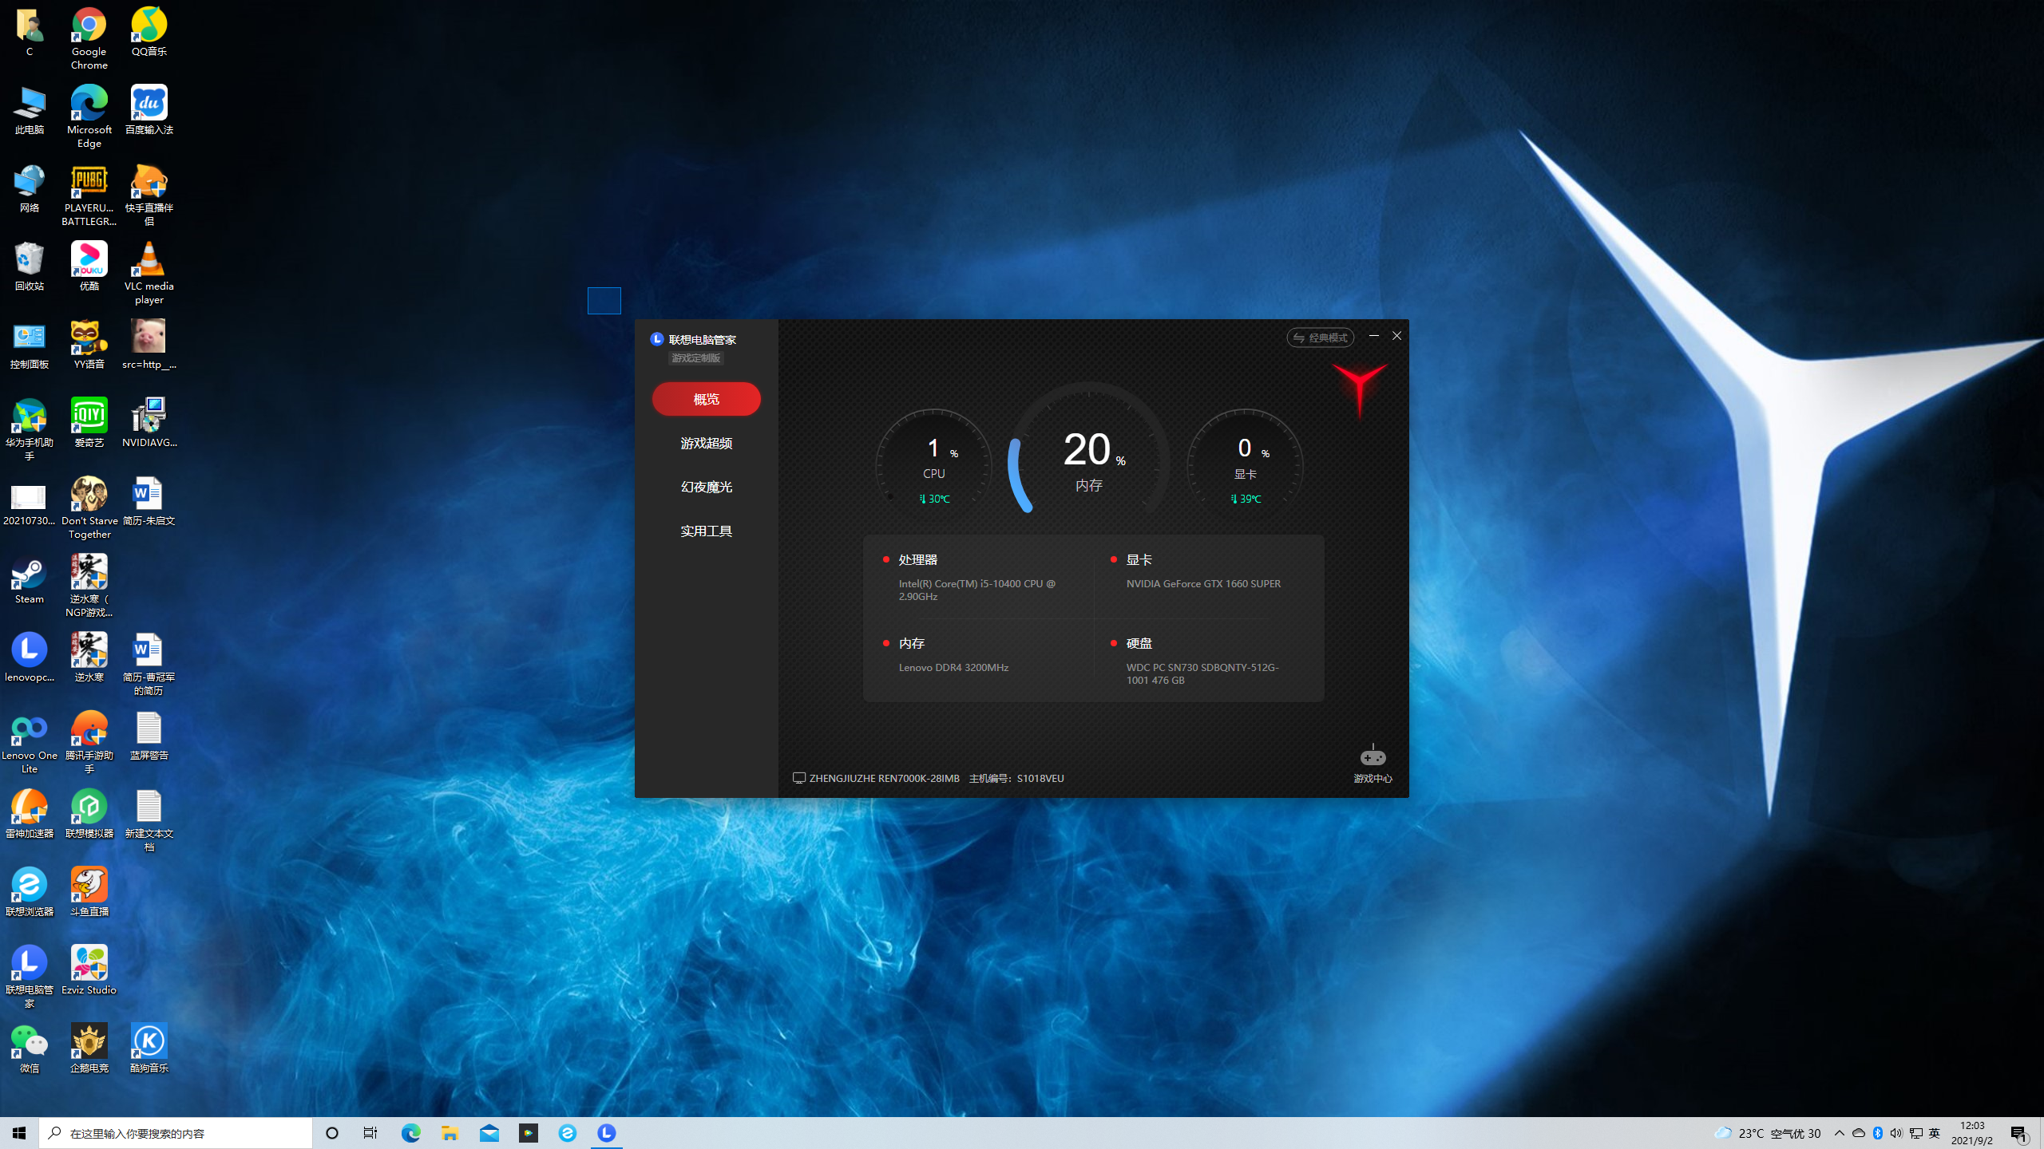
Task: Select the 酷狗音乐 desktop icon
Action: click(149, 1048)
